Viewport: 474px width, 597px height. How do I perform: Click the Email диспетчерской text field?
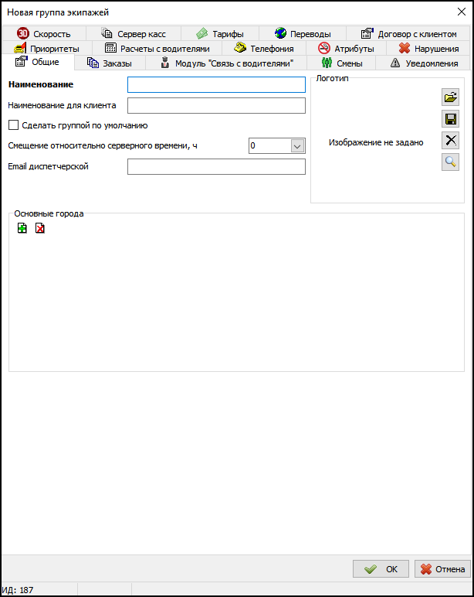click(x=216, y=167)
